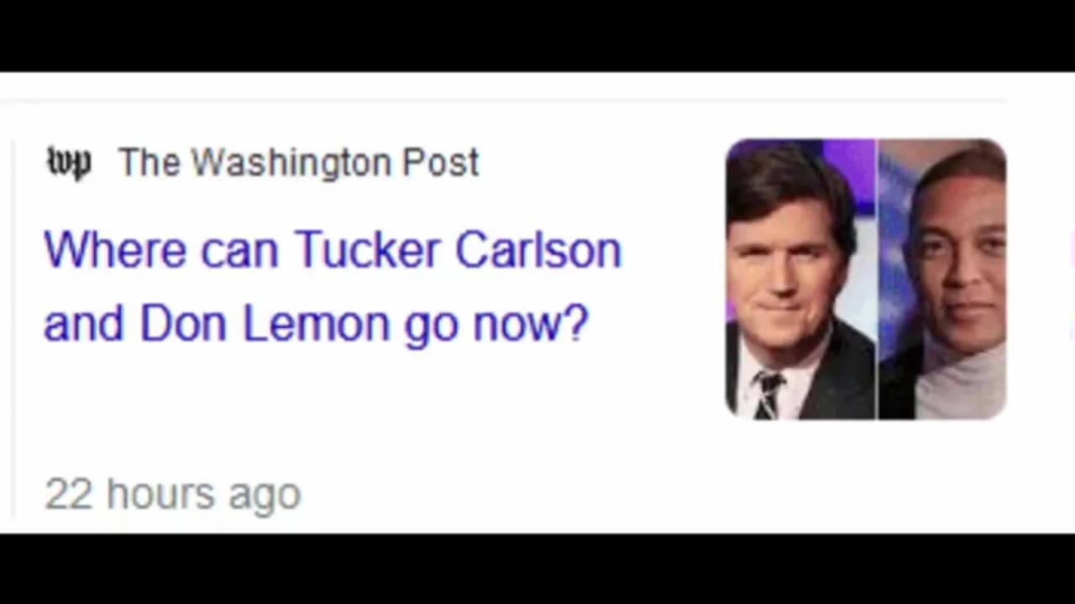Click thumbnail half showing man with striped tie

point(800,279)
